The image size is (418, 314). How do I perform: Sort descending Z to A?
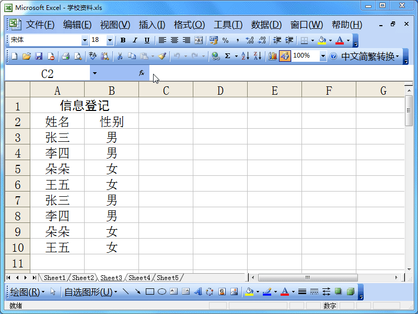point(257,56)
